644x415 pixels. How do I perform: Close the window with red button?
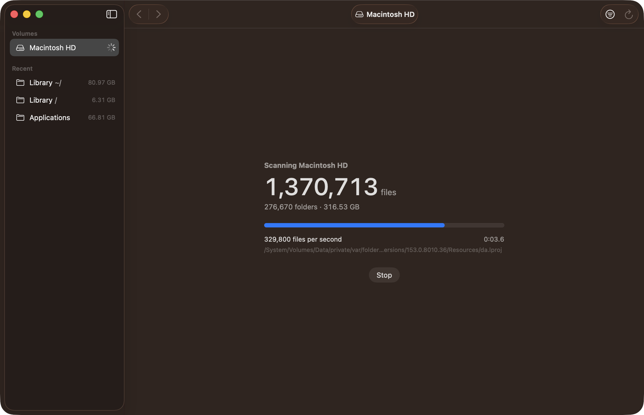point(14,14)
